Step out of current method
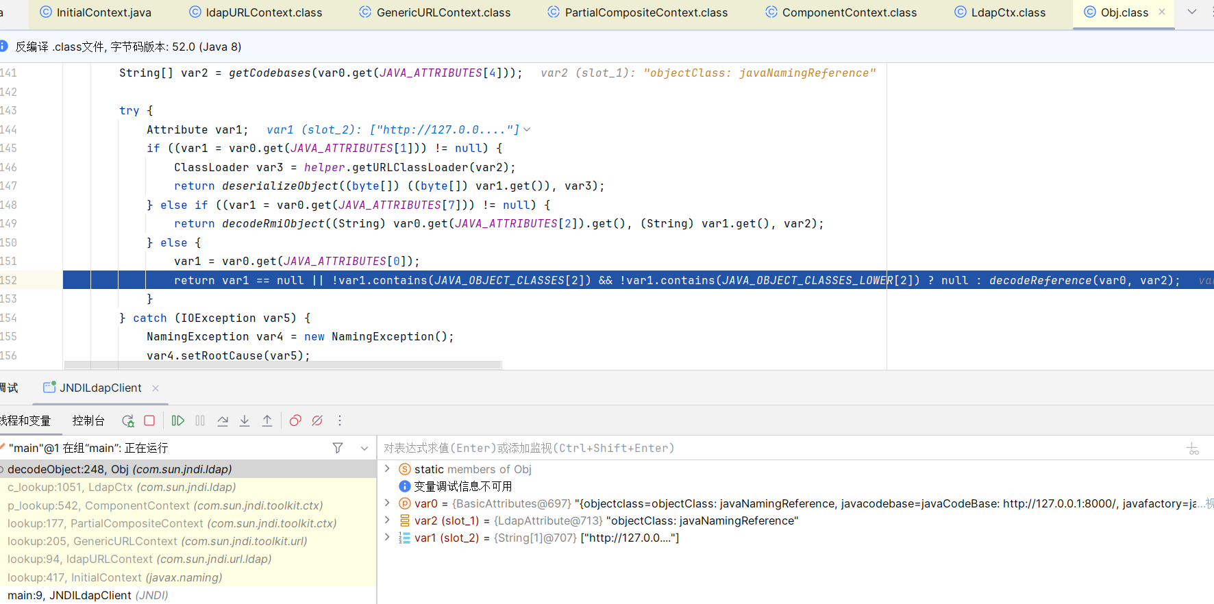The width and height of the screenshot is (1214, 604). 267,420
